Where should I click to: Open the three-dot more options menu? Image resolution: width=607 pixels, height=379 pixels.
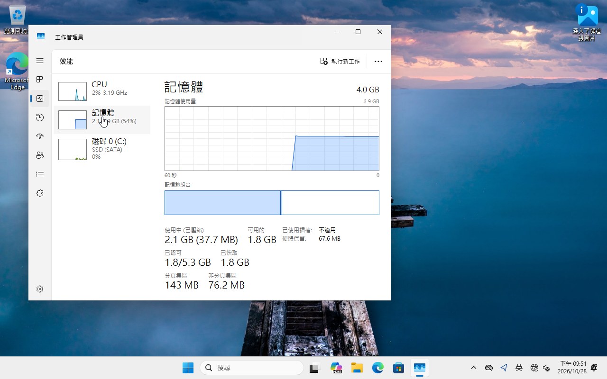pos(378,62)
